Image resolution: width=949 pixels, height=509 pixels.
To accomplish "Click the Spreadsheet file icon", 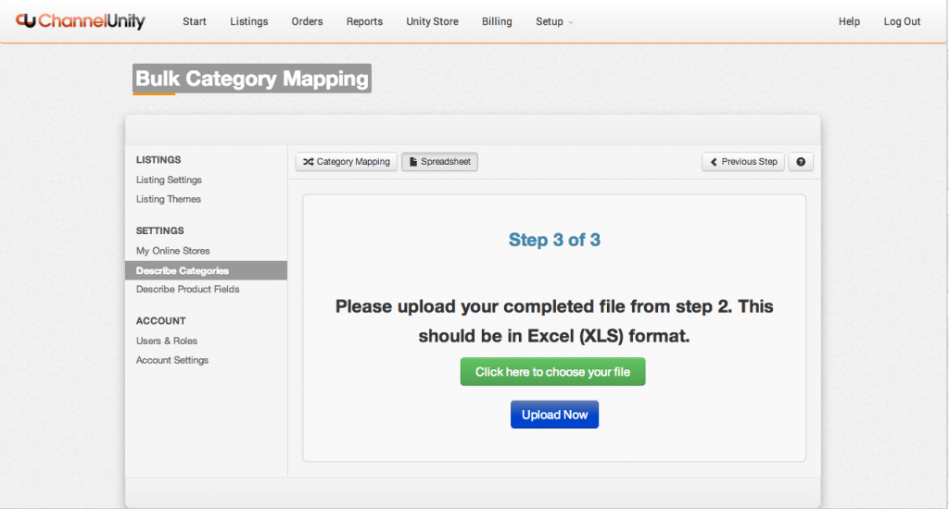I will click(413, 162).
